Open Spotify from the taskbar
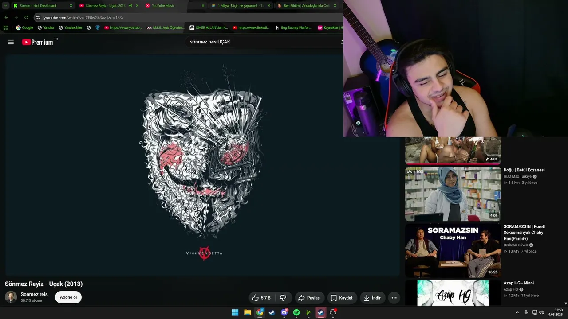This screenshot has width=568, height=319. pyautogui.click(x=296, y=312)
